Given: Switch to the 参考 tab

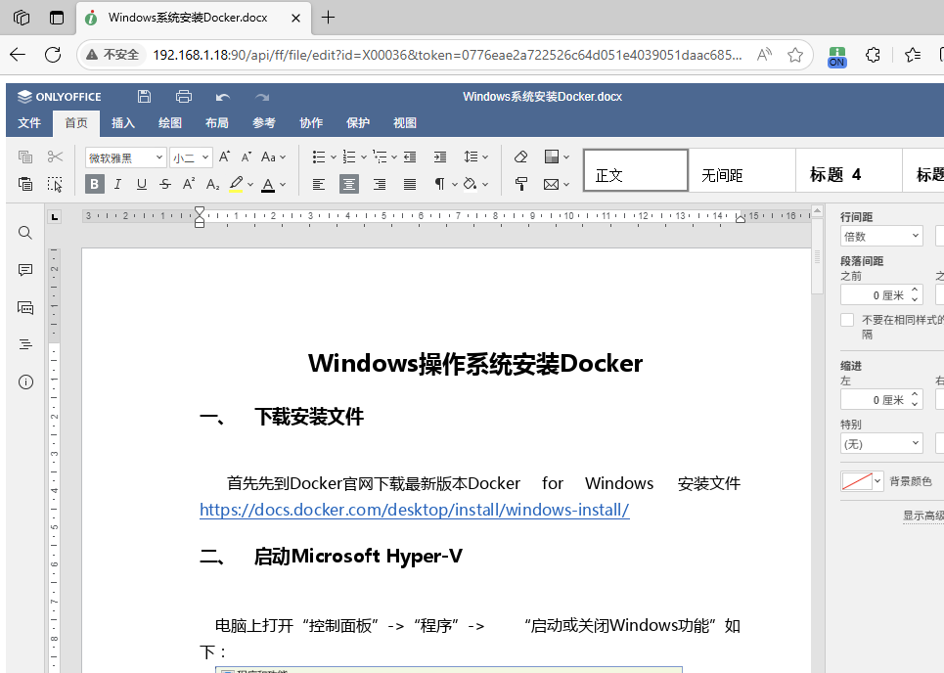Looking at the screenshot, I should pos(264,123).
